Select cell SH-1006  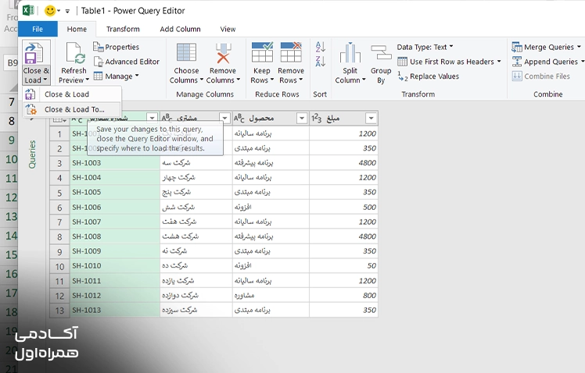click(115, 207)
